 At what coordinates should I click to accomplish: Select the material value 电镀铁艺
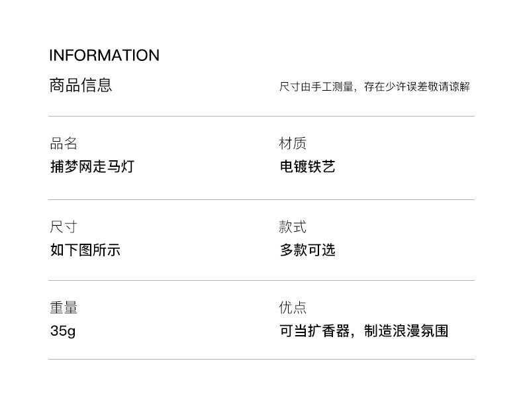click(x=307, y=166)
